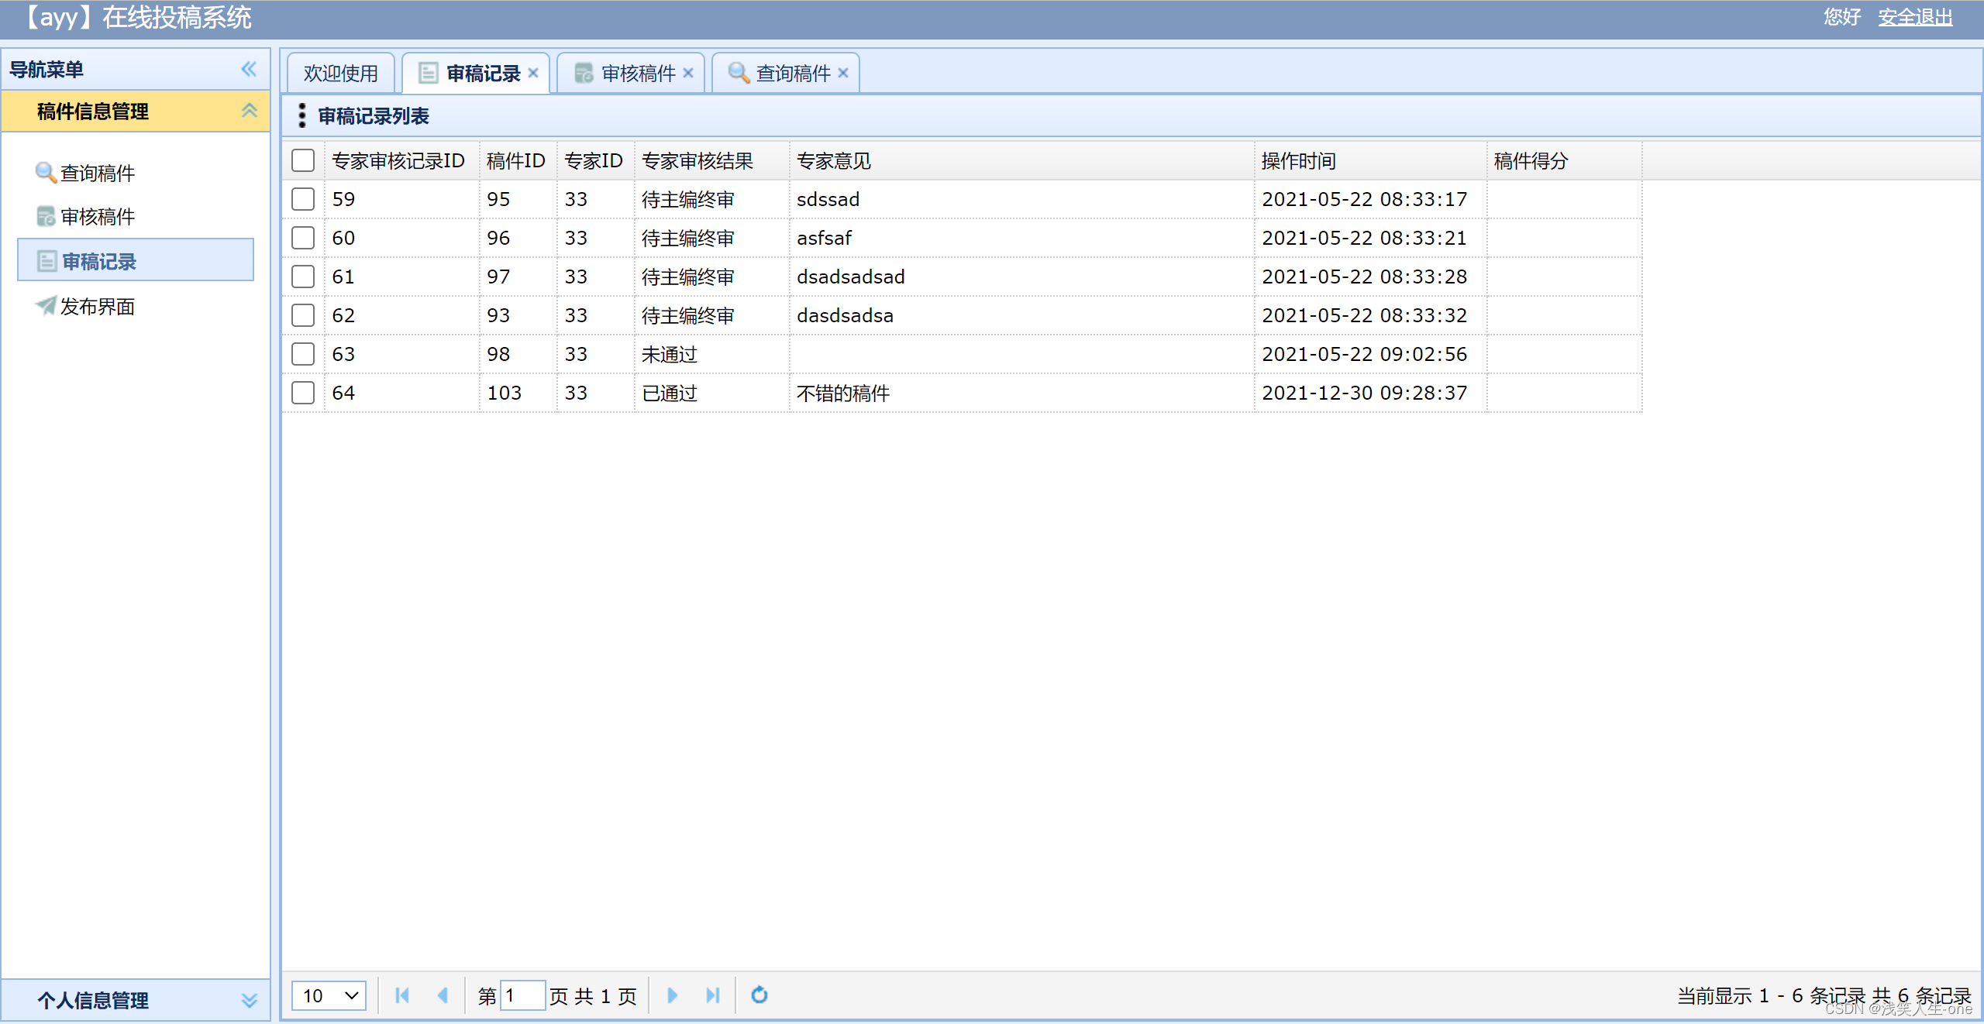The height and width of the screenshot is (1024, 1984).
Task: Close the 审核稿件 tab
Action: [688, 73]
